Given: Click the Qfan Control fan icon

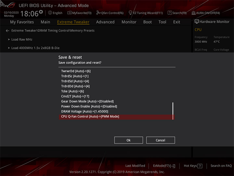Looking at the screenshot, I should 98,13.
